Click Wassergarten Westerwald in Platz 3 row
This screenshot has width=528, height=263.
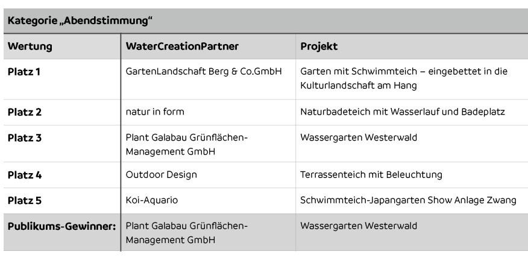(359, 138)
